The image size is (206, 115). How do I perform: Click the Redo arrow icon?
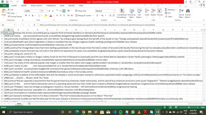point(17,2)
